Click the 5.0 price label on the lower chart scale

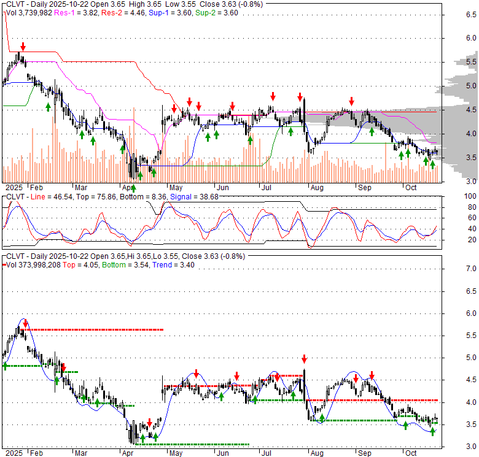(x=471, y=358)
